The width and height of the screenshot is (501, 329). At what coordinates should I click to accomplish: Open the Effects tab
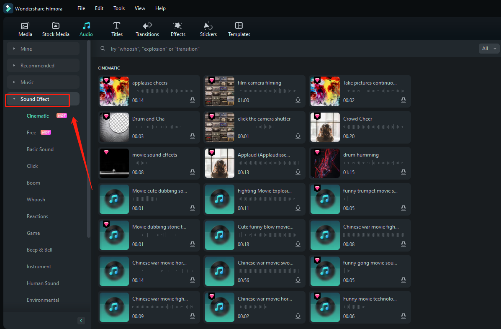tap(178, 29)
